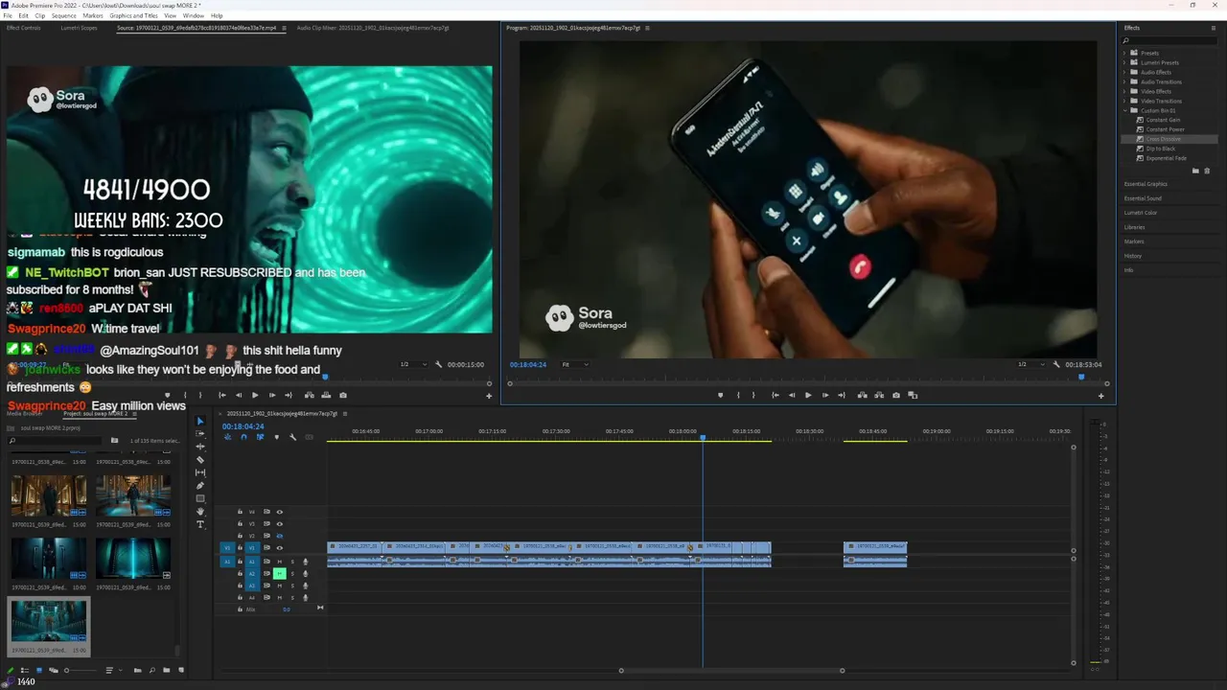
Task: Delete custom item trash icon in Effects
Action: 1207,171
